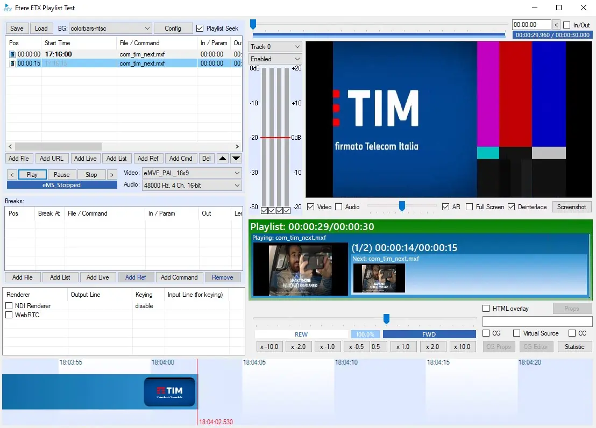
Task: Click the Next clip thumbnail preview
Action: pos(379,278)
